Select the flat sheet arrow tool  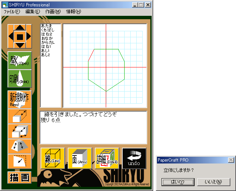[20, 161]
